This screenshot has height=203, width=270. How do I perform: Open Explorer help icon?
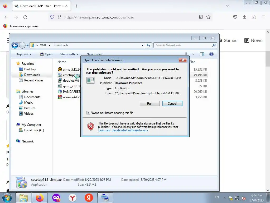[211, 54]
